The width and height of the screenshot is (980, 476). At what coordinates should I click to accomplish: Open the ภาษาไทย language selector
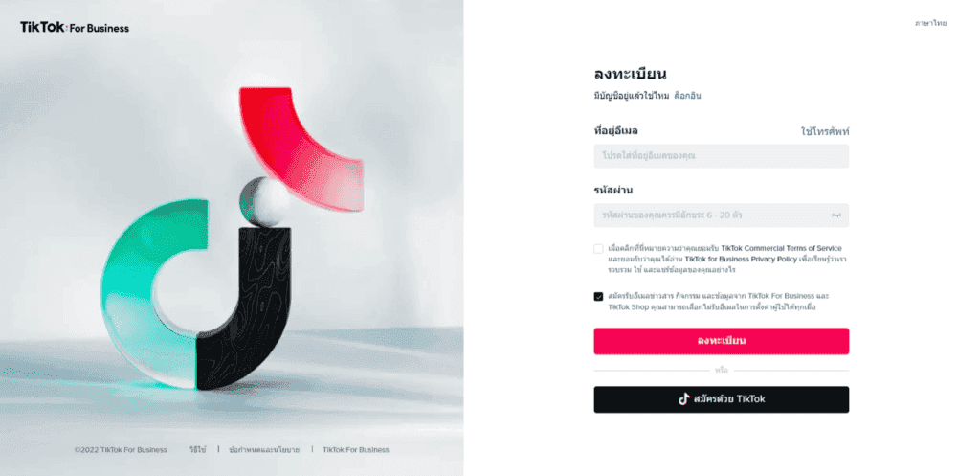(930, 23)
